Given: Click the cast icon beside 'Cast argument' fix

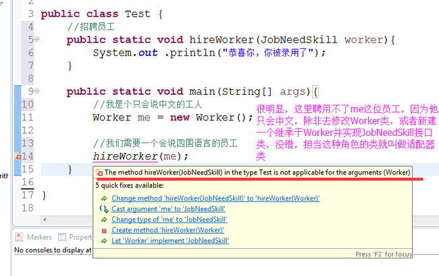Looking at the screenshot, I should pyautogui.click(x=104, y=209).
